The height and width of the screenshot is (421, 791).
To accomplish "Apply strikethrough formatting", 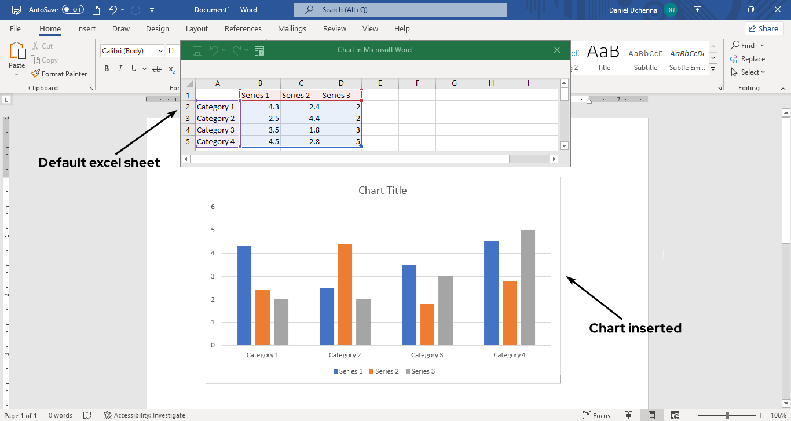I will tap(156, 69).
